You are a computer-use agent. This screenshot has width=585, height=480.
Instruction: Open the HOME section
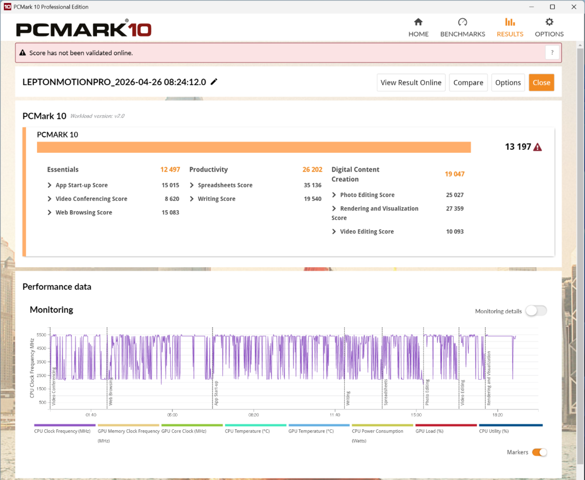(418, 28)
